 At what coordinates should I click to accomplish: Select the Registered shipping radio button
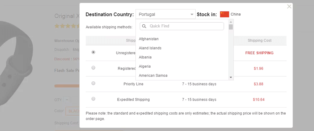click(x=93, y=68)
